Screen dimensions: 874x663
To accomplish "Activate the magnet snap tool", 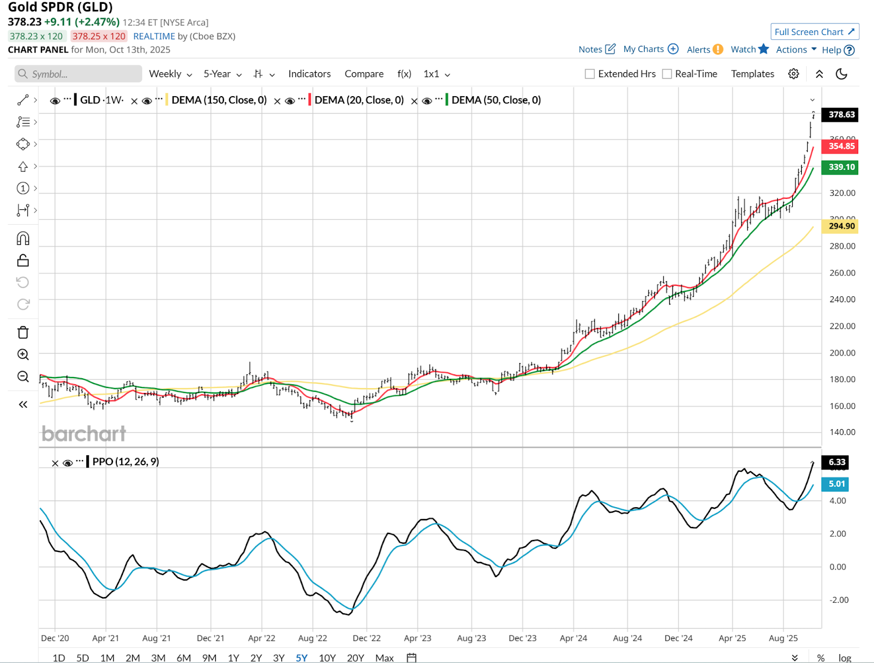I will pyautogui.click(x=23, y=238).
